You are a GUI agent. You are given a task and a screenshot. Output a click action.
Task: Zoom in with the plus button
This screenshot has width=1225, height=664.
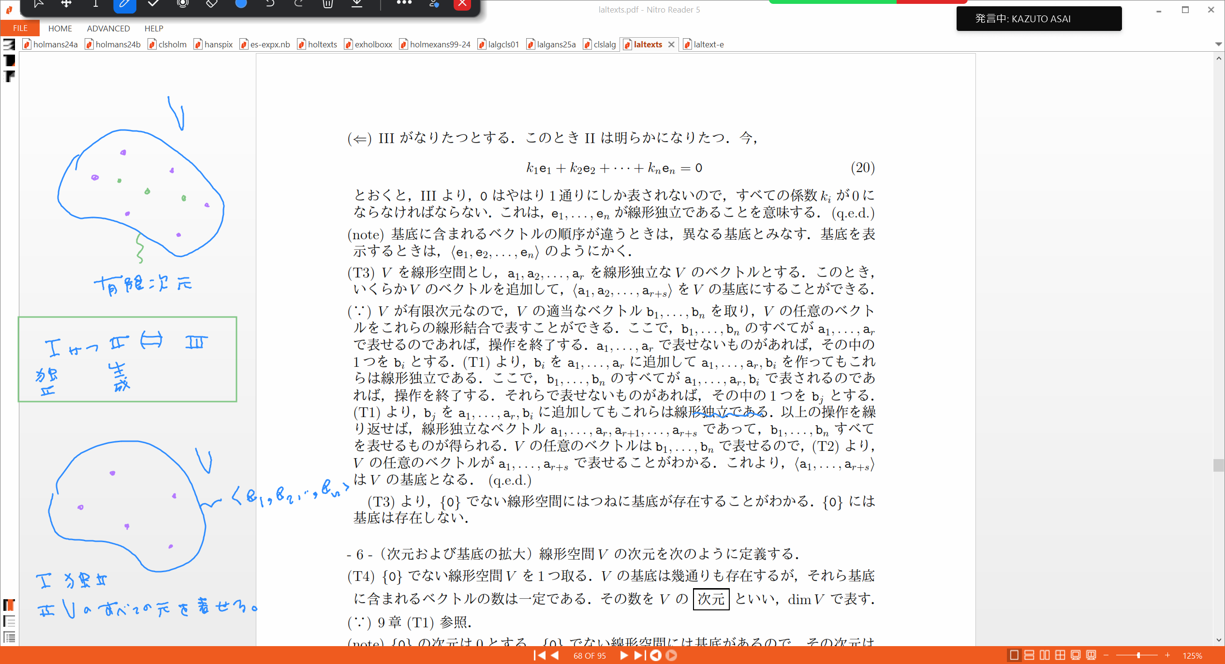tap(1167, 655)
